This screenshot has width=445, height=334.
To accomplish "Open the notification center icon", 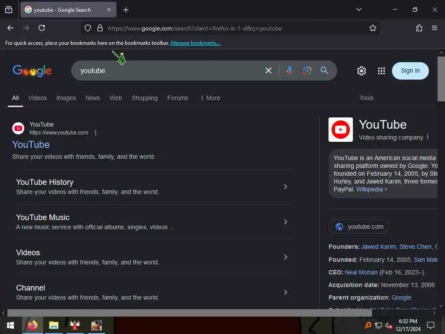I will [x=431, y=325].
